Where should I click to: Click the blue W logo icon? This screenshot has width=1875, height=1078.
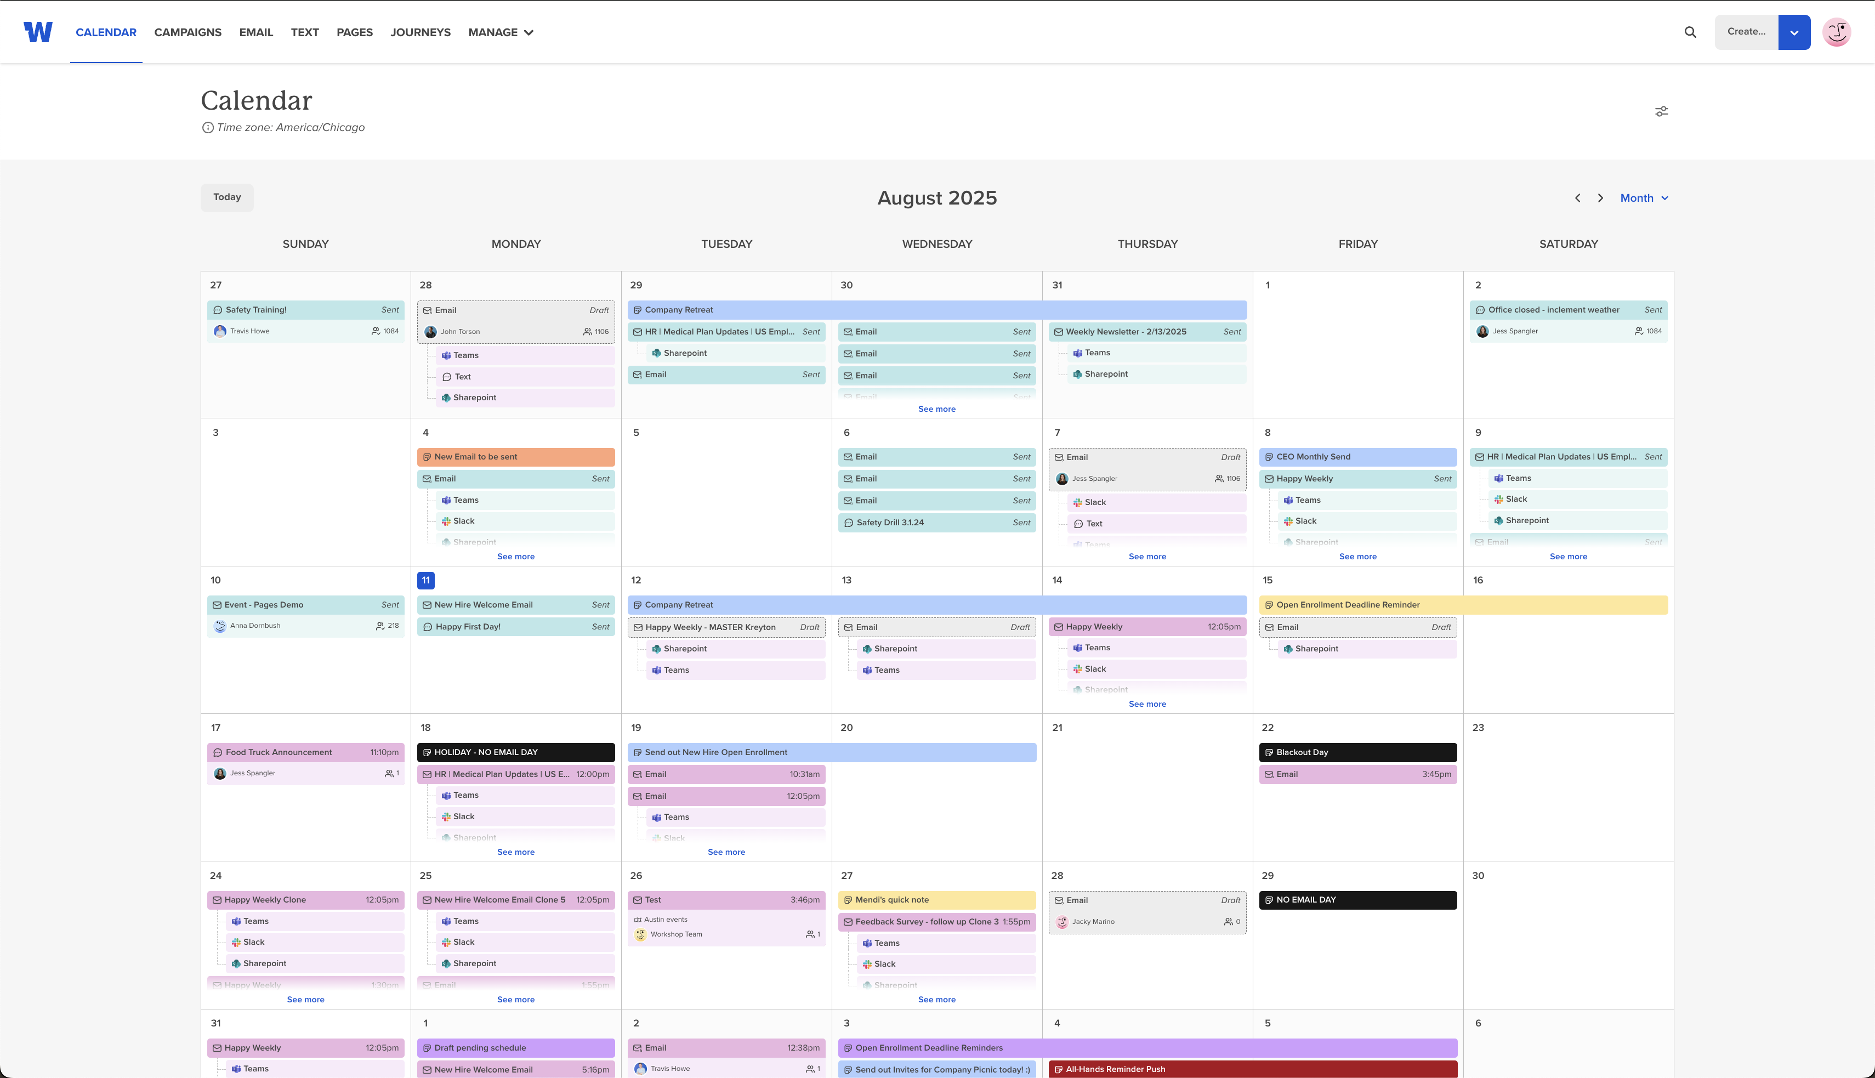[x=38, y=32]
